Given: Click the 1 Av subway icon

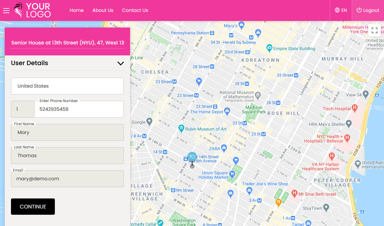Looking at the screenshot, I should [293, 218].
